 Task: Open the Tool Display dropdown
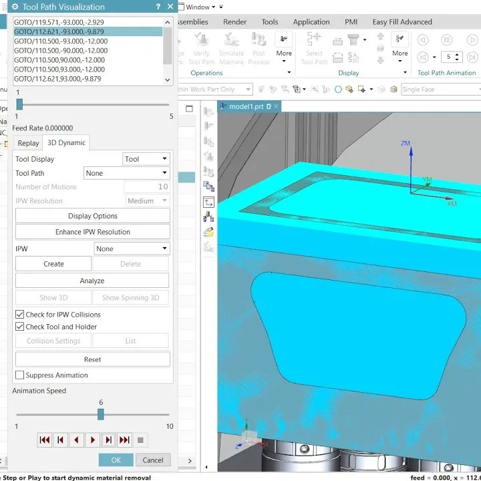point(146,159)
